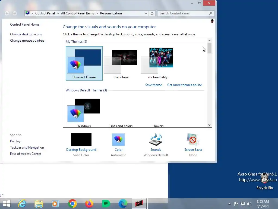Click the Forward navigation arrow
The width and height of the screenshot is (278, 209).
pyautogui.click(x=15, y=13)
